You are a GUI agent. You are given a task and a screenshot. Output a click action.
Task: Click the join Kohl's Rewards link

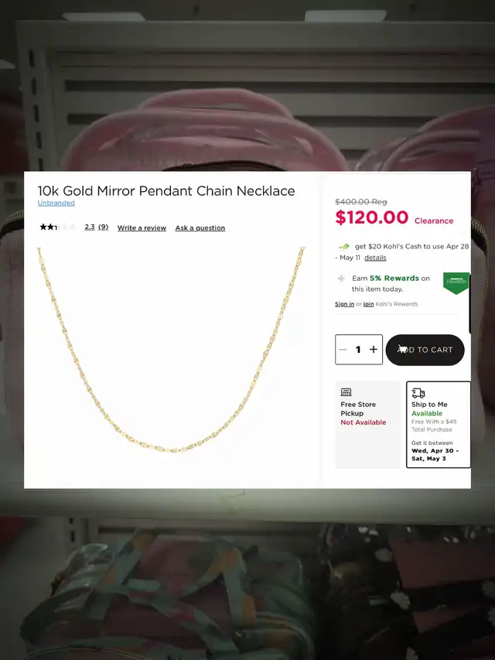[x=368, y=304]
